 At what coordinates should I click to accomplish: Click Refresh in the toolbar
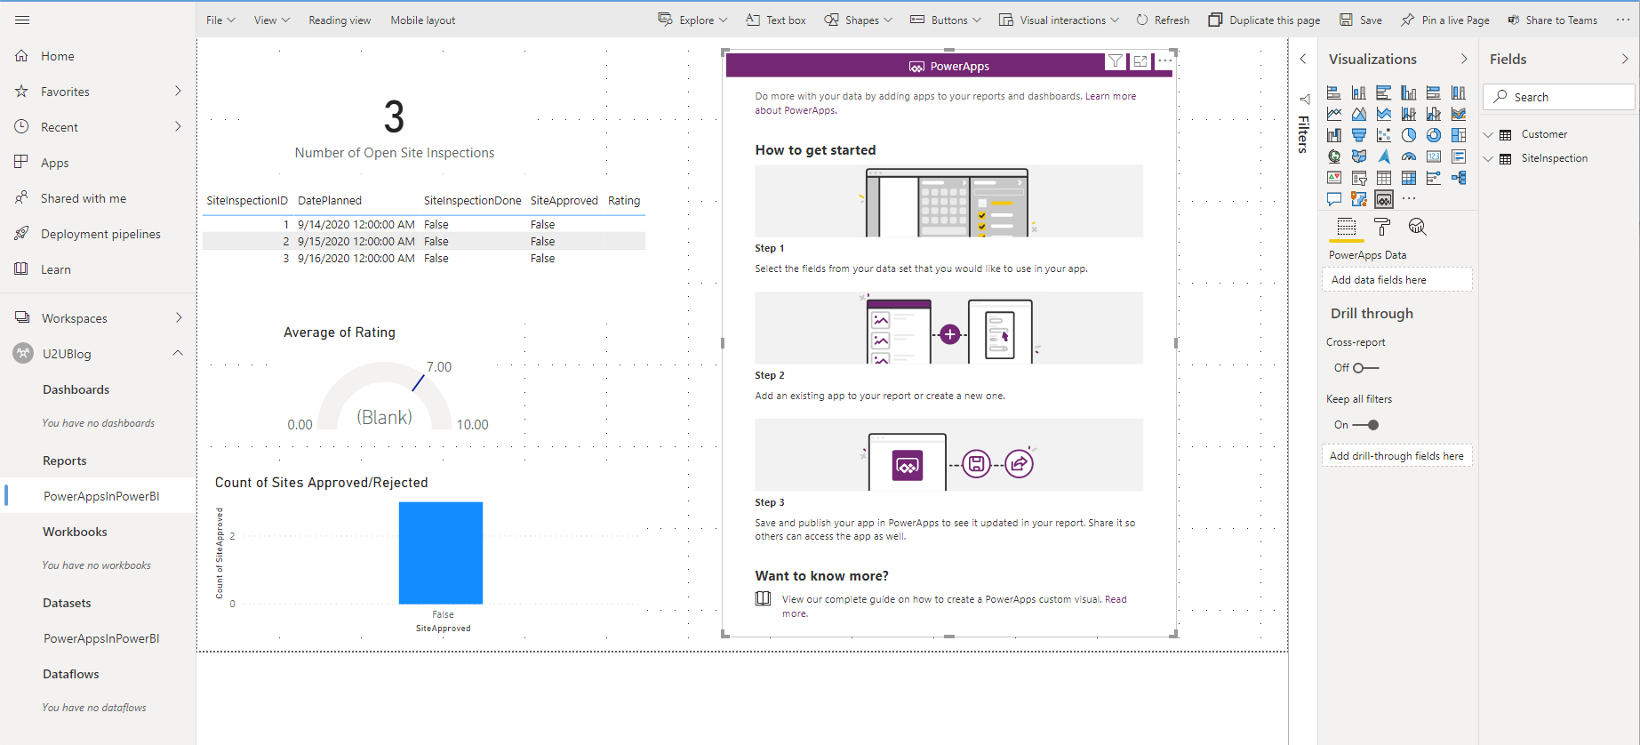pyautogui.click(x=1163, y=20)
